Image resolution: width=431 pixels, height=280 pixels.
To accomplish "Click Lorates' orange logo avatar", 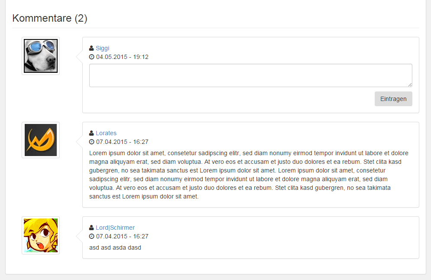I will pos(41,140).
